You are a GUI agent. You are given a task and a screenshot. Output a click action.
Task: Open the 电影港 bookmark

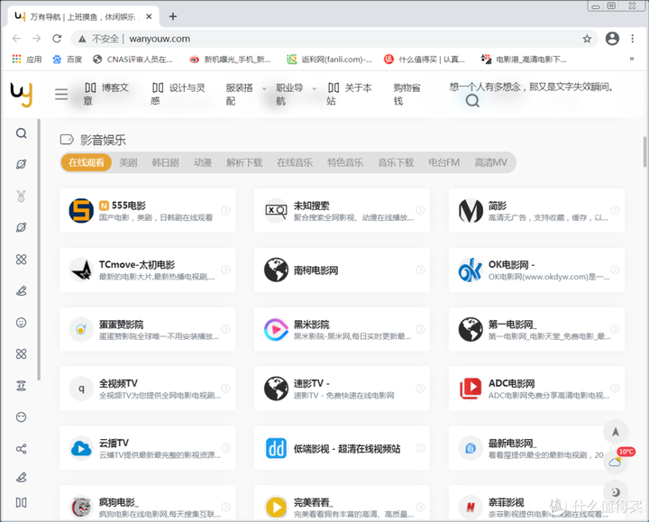point(524,60)
